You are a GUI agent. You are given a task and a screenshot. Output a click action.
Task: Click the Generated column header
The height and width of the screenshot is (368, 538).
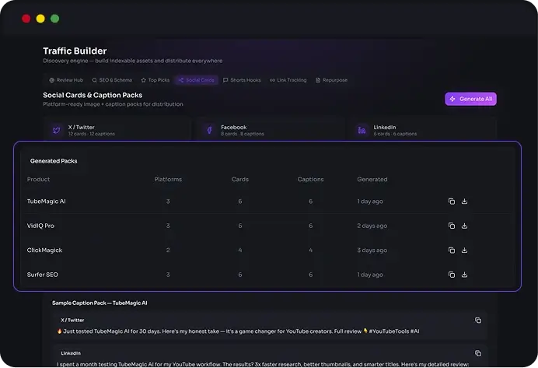372,179
